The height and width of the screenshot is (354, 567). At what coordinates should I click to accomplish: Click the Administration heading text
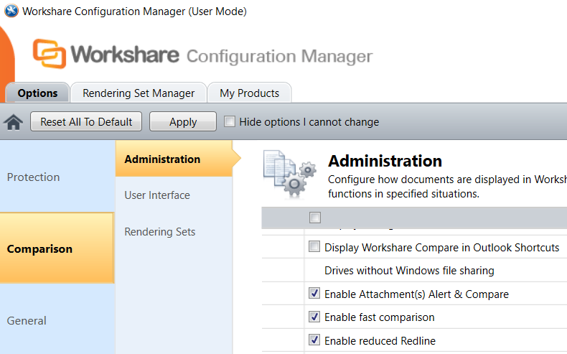[x=385, y=161]
